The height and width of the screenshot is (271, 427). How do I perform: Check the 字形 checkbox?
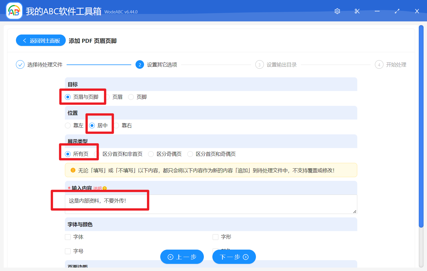(x=215, y=237)
